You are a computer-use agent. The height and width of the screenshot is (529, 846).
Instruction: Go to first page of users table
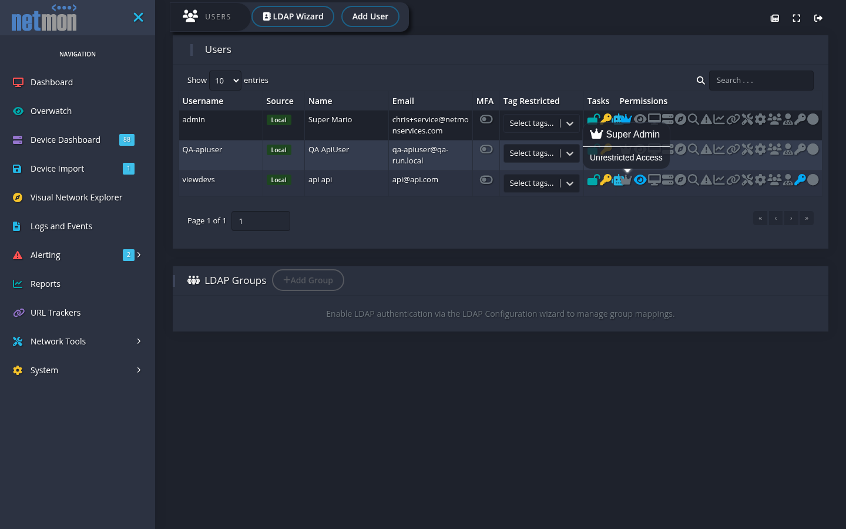(x=760, y=218)
